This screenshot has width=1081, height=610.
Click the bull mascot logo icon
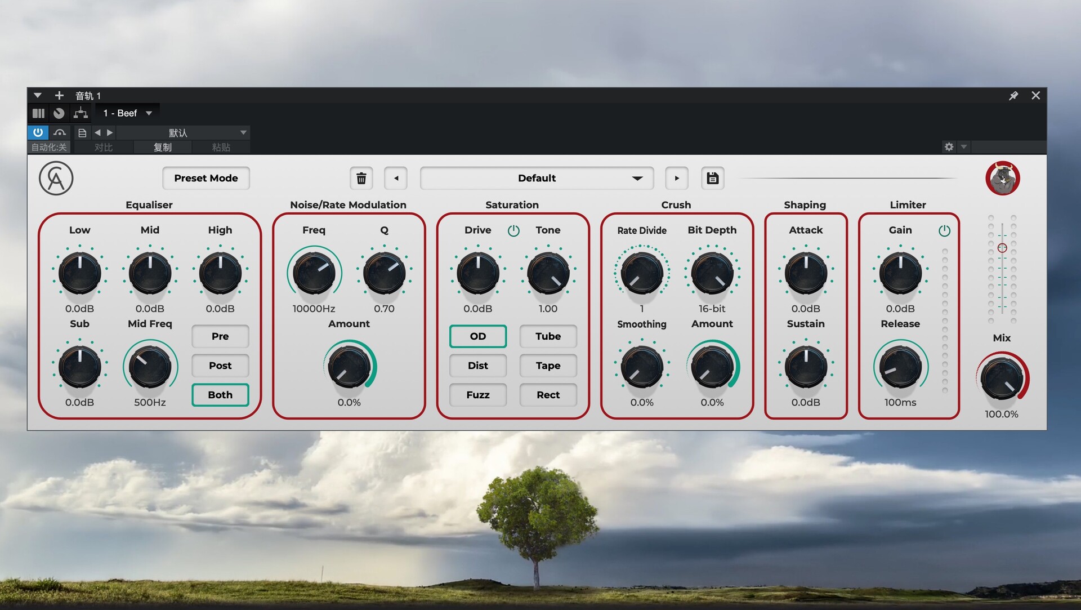(x=1002, y=179)
